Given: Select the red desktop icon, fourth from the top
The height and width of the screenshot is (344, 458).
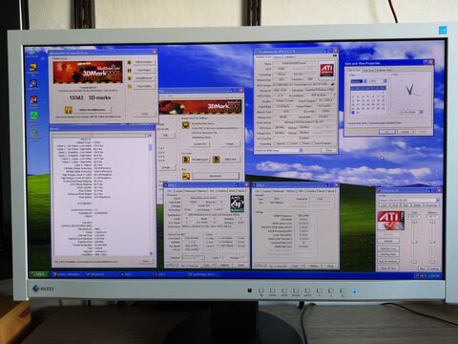Looking at the screenshot, I should [33, 100].
